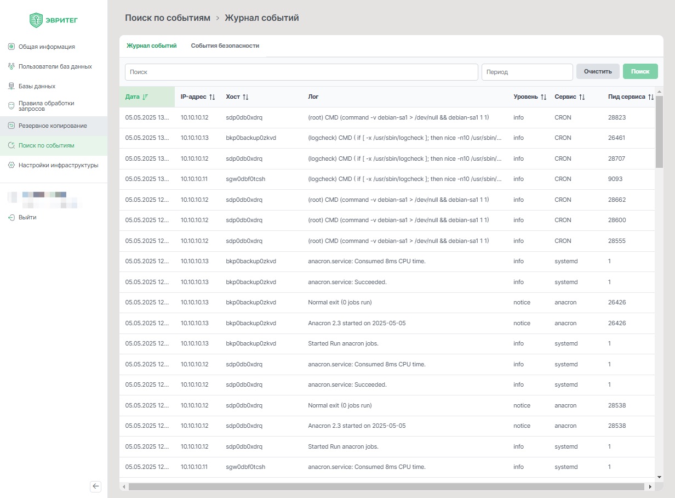Click the Базы данных sidebar icon

(11, 86)
